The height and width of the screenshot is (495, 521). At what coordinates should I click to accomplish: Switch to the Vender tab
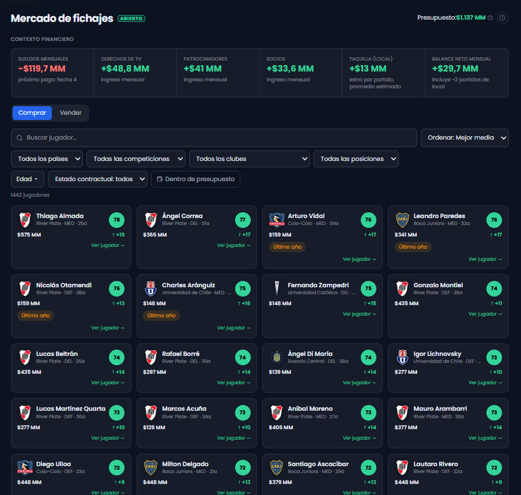click(x=70, y=112)
